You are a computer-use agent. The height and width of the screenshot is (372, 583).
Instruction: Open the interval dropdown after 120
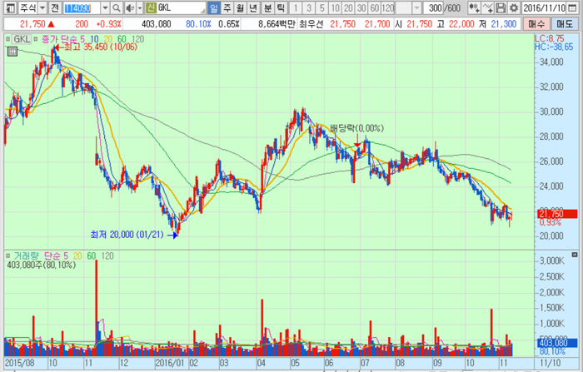click(x=416, y=8)
